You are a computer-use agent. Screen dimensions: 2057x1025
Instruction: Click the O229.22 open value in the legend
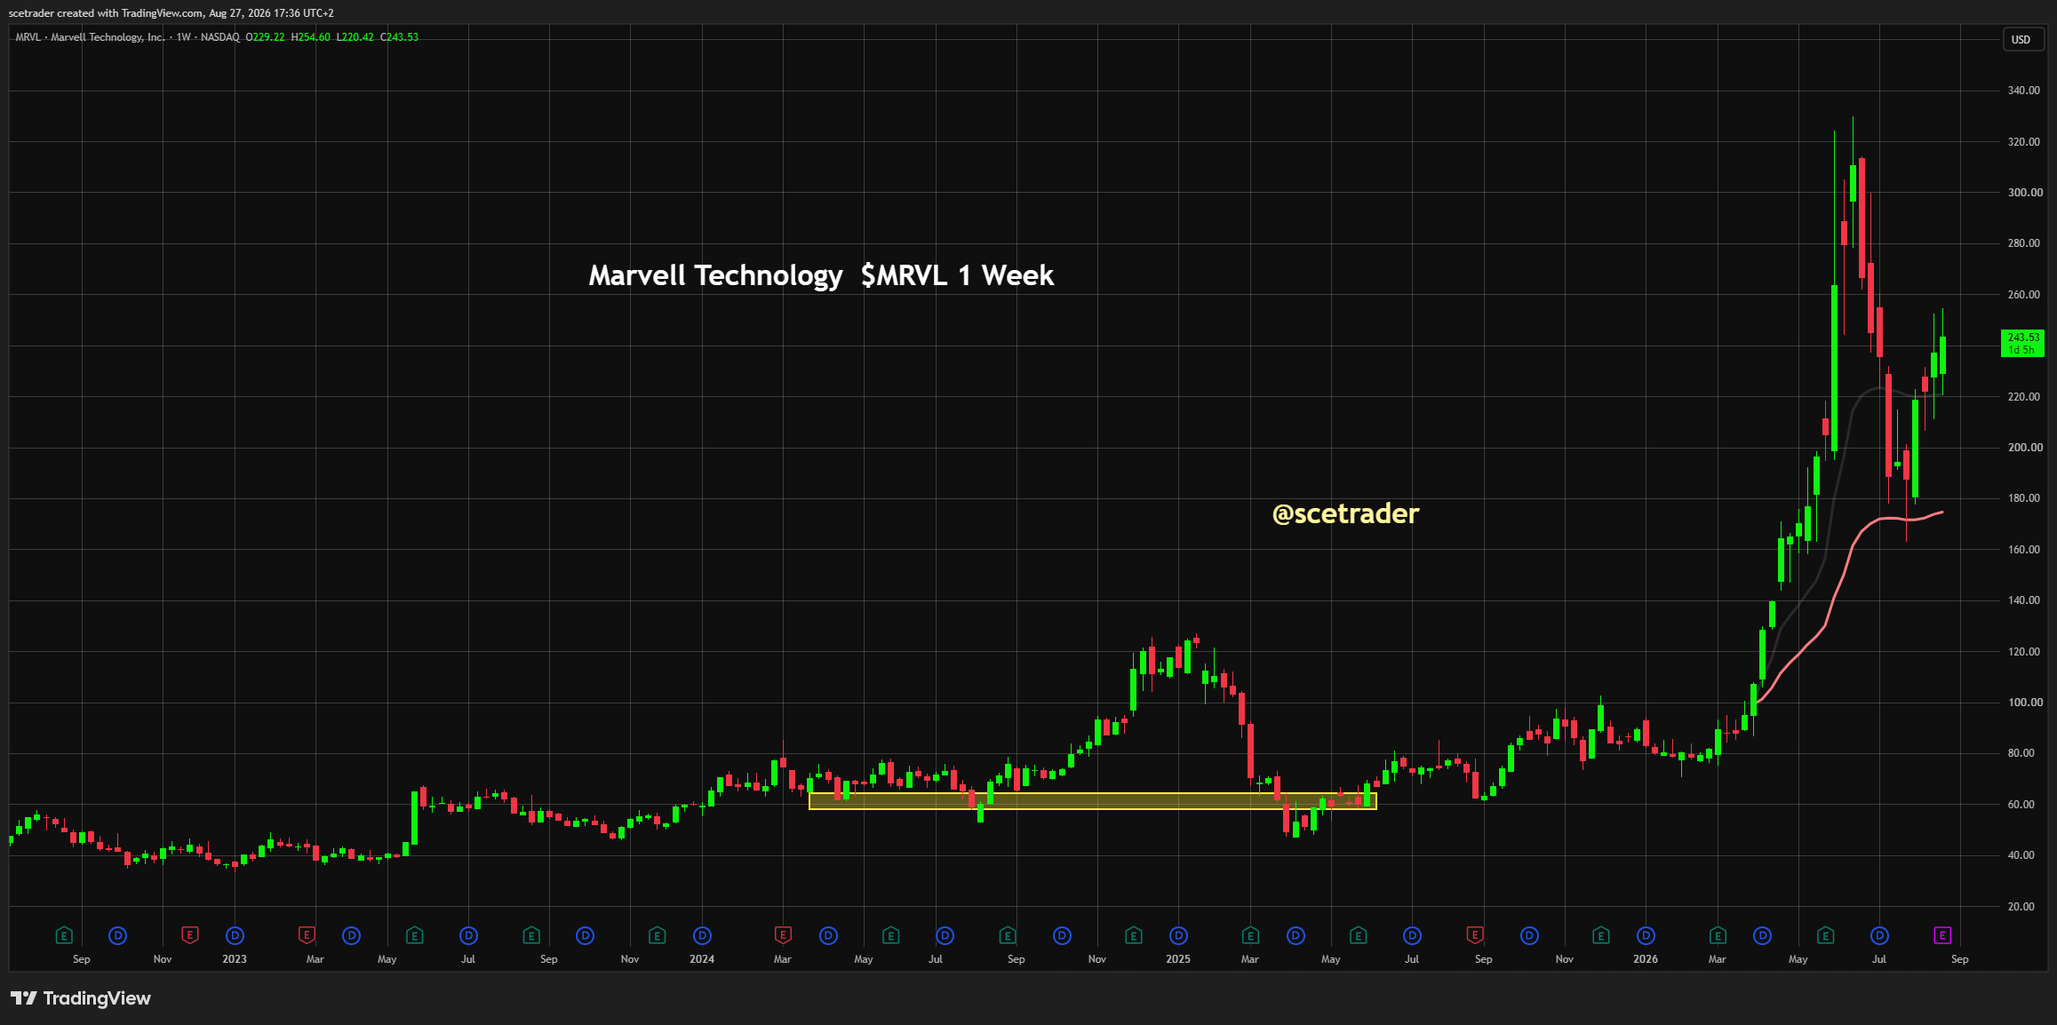(266, 37)
